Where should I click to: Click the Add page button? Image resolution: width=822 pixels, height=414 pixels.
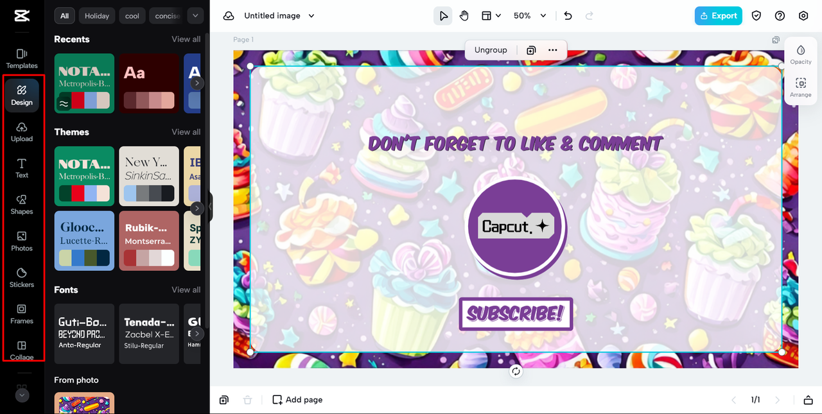(297, 400)
